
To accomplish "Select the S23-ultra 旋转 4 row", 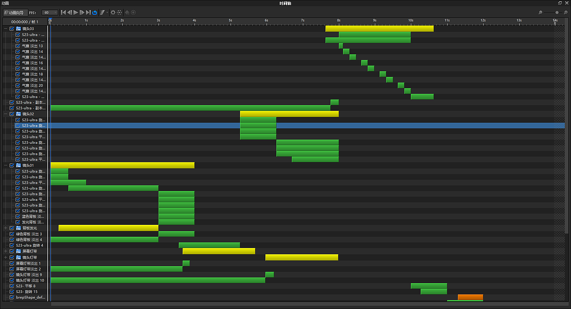I will [30, 245].
